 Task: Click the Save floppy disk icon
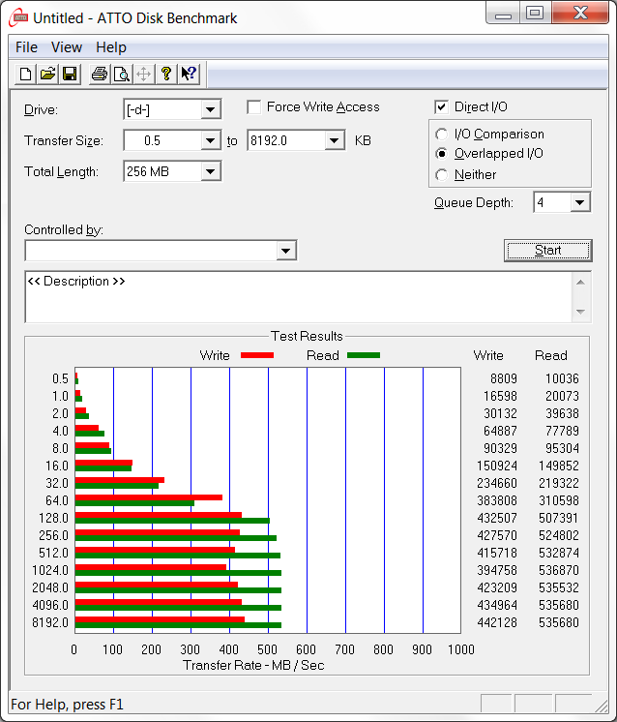[x=70, y=75]
